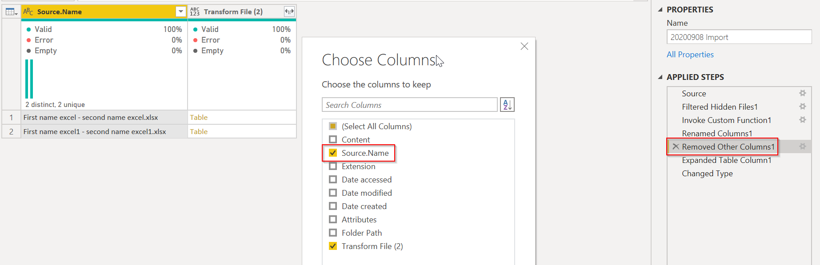The width and height of the screenshot is (820, 265).
Task: Click the distribution bar chart for Source.Name
Action: pos(29,79)
